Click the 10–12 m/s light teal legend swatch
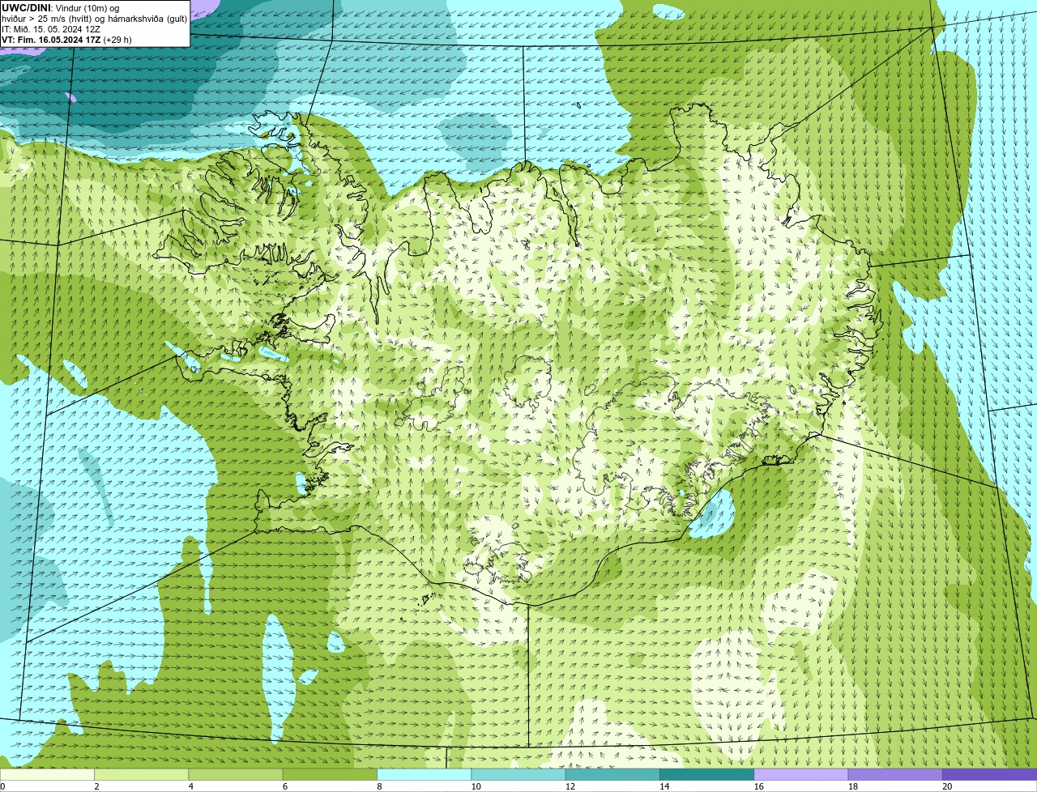This screenshot has width=1037, height=792. point(518,774)
